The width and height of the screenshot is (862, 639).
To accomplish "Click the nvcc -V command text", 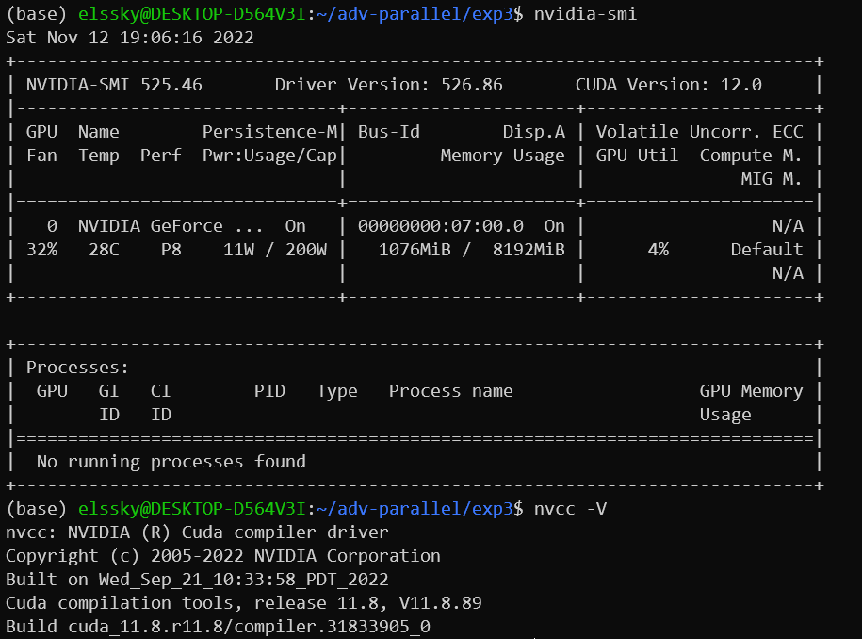I will click(570, 509).
